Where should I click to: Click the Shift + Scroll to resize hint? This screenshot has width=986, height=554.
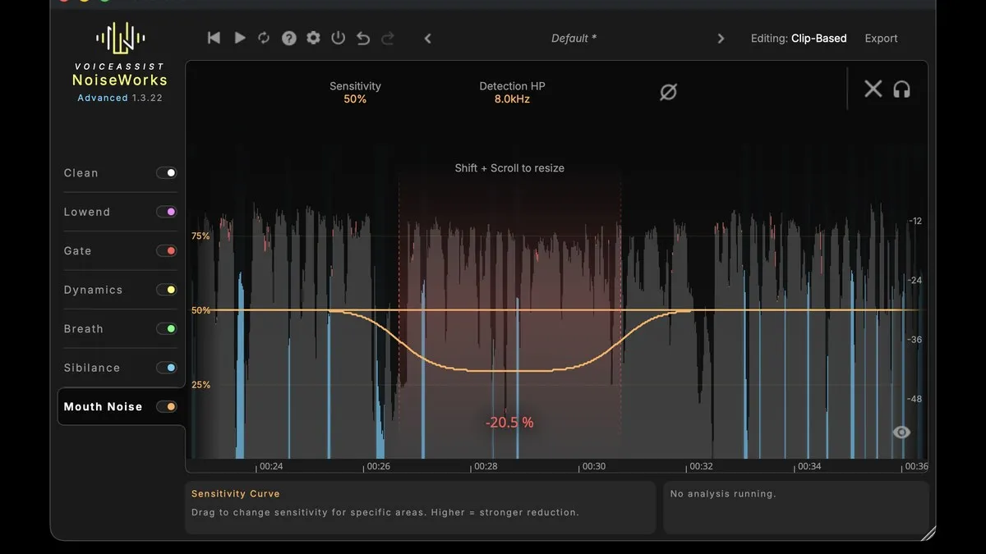tap(509, 168)
